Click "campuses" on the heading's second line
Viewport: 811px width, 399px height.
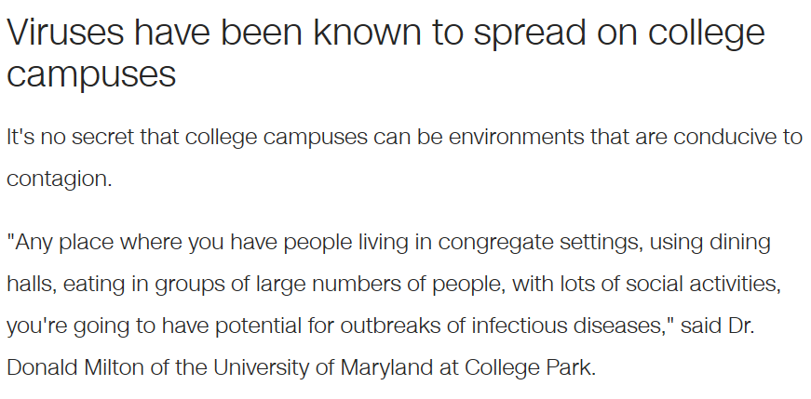tap(91, 76)
